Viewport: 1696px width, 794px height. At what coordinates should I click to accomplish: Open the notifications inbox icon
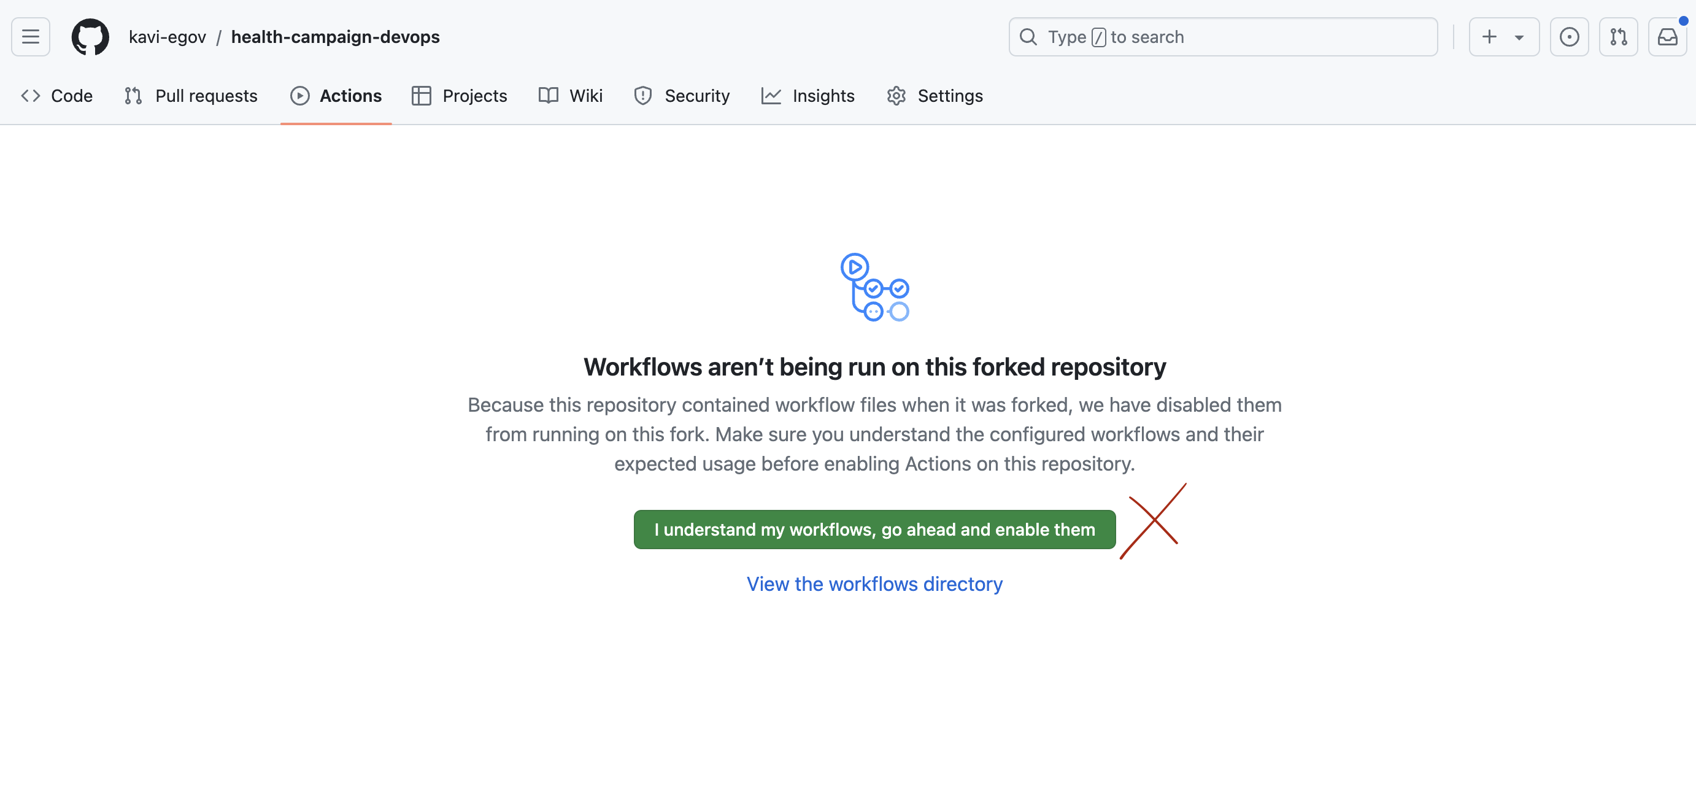click(x=1667, y=37)
